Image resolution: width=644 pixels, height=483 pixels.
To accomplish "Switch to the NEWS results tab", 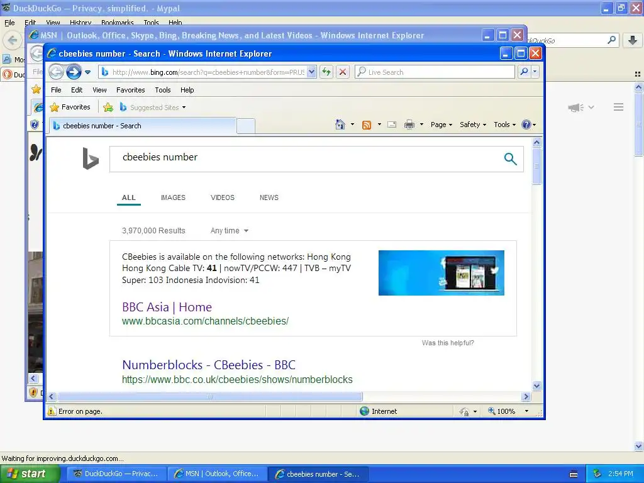I will [269, 197].
